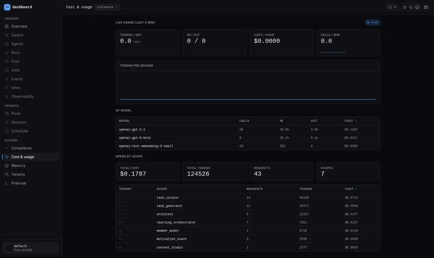The width and height of the screenshot is (434, 258).
Task: Click the Compliance checkmark icon
Action: point(7,148)
